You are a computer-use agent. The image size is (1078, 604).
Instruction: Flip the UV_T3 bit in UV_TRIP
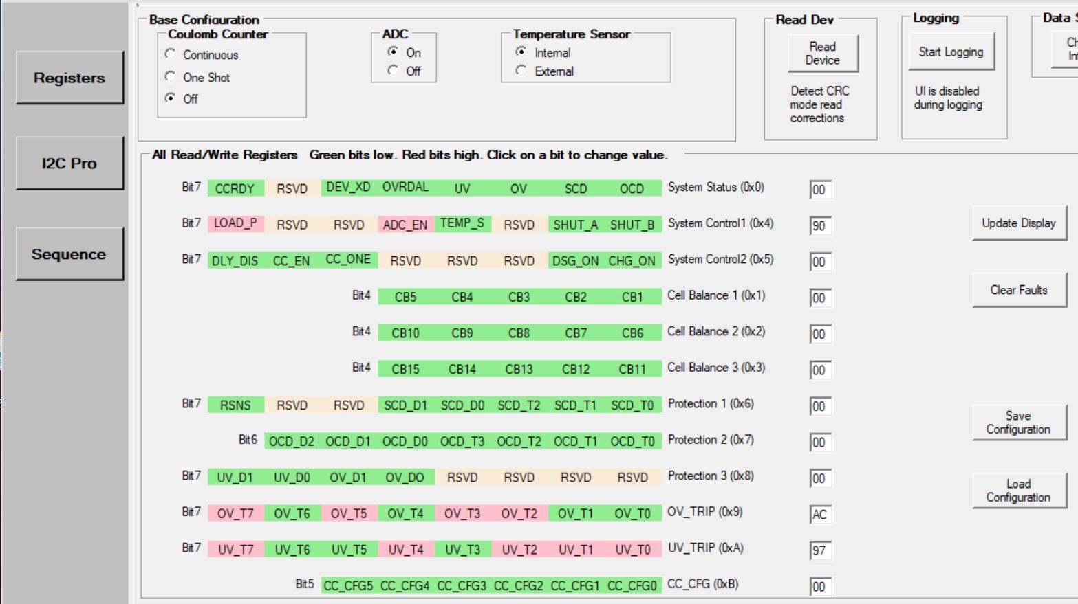point(462,549)
